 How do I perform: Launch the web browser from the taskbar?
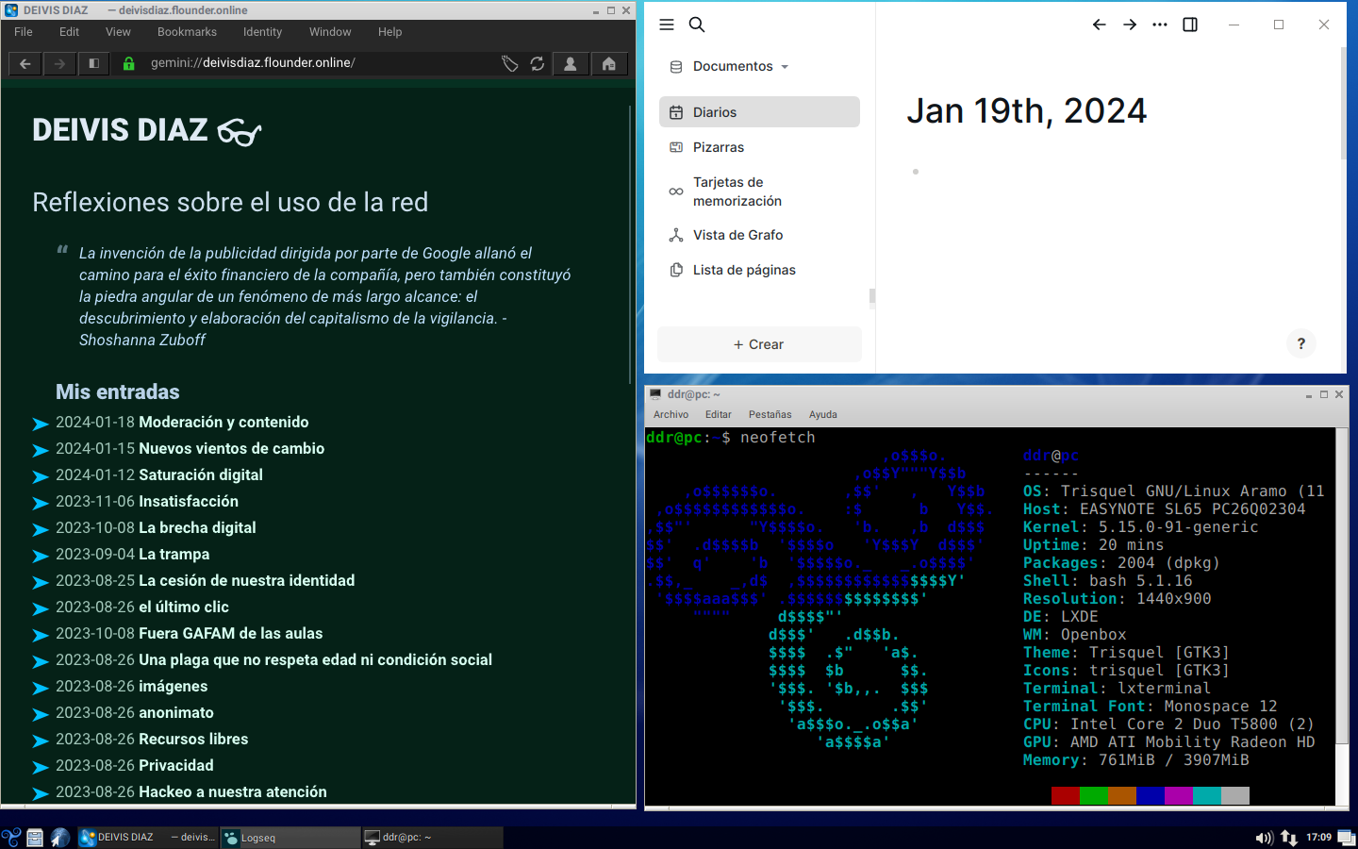(60, 837)
